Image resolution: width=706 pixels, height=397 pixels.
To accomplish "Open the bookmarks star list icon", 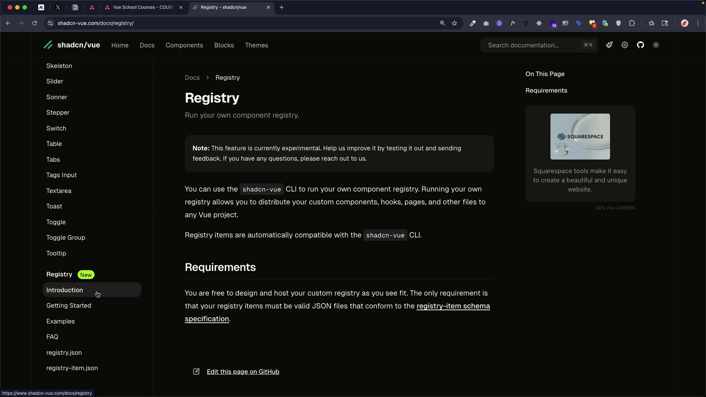I will tap(652, 23).
